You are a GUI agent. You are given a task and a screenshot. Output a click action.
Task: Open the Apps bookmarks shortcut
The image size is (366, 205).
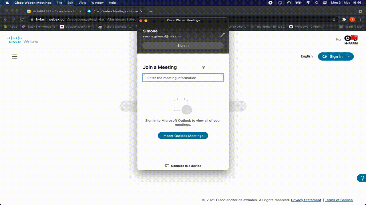click(11, 27)
